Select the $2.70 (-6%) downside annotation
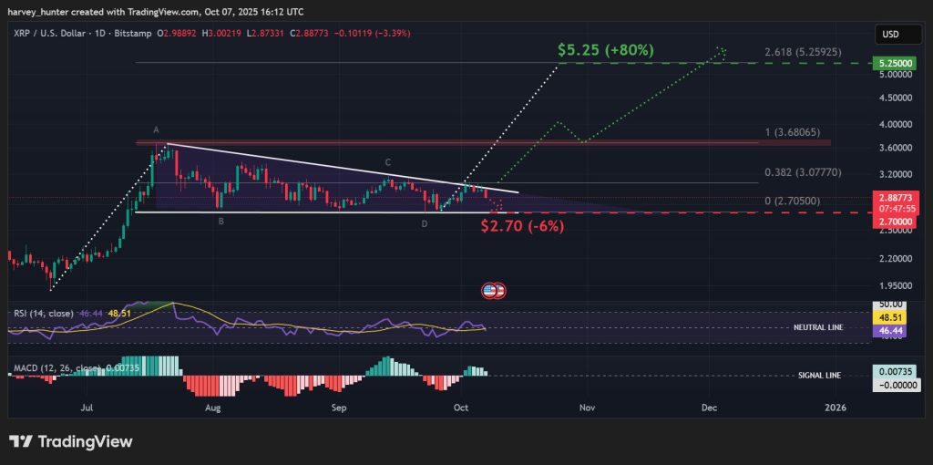933x465 pixels. pyautogui.click(x=522, y=225)
